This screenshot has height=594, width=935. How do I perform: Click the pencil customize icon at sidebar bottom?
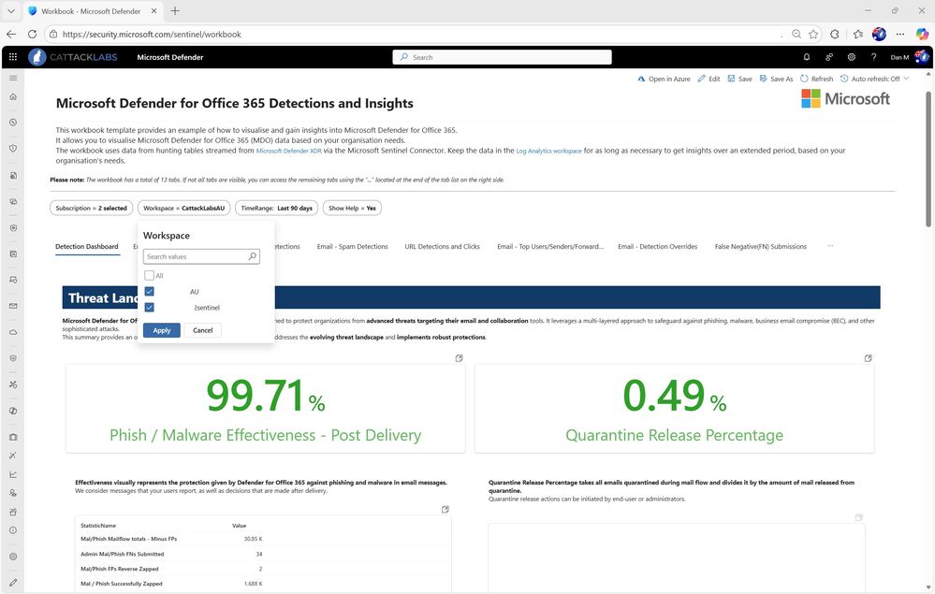pos(12,583)
